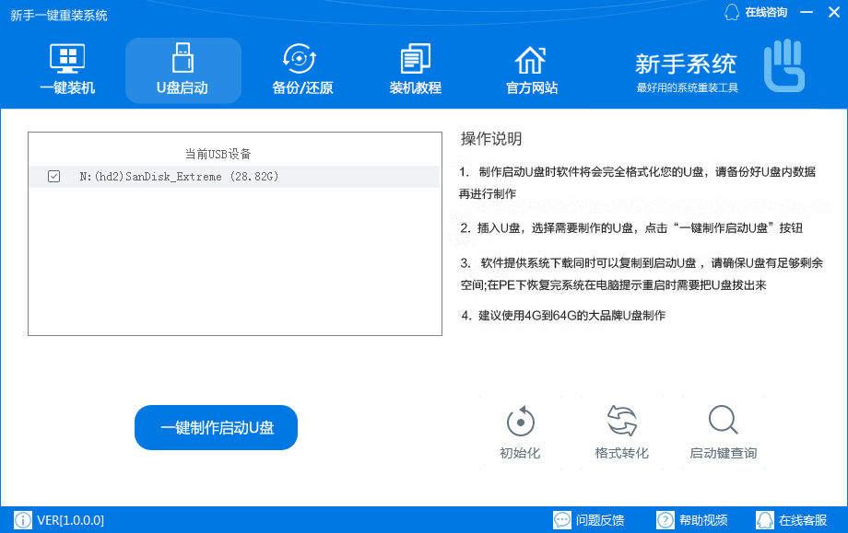Go to 官方网站 tab

531,70
